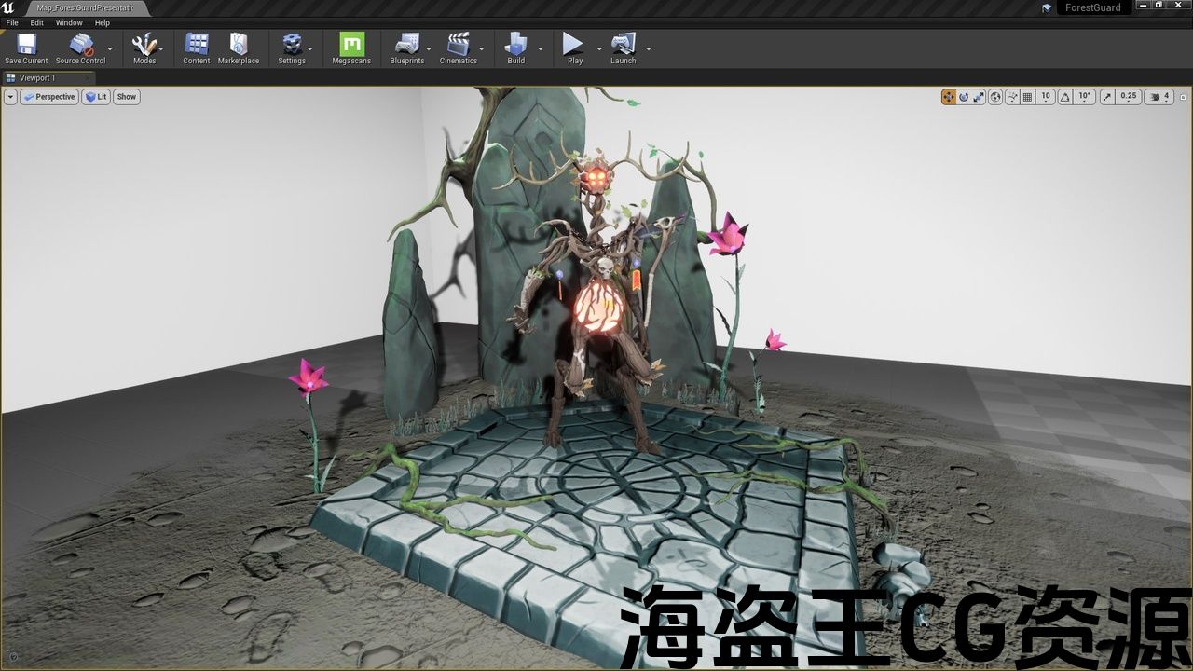Toggle grid snapping in viewport
This screenshot has height=671, width=1193.
click(1027, 97)
